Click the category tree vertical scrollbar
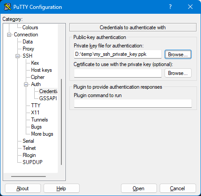The height and width of the screenshot is (196, 201). [x=61, y=122]
